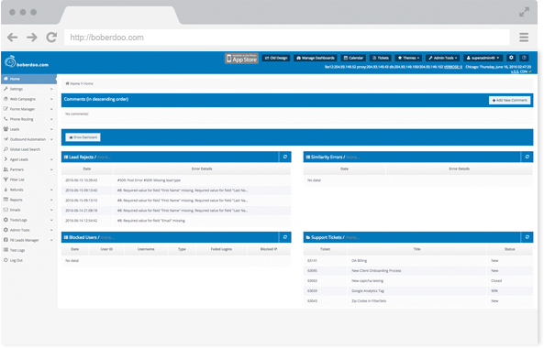Expand Reports in the sidebar
This screenshot has width=544, height=348.
click(x=28, y=200)
